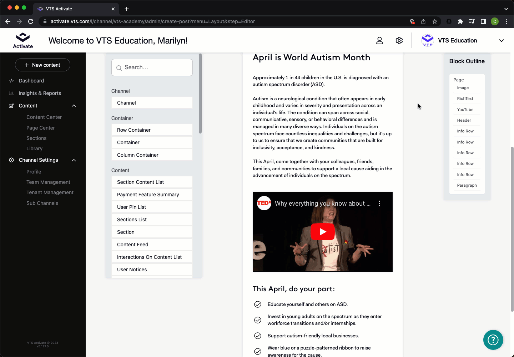
Task: Select Interactions On Content List block
Action: click(152, 257)
